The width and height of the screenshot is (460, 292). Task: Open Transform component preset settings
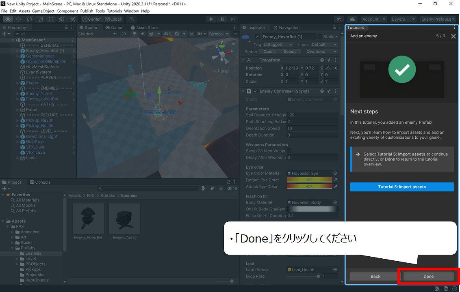[329, 60]
